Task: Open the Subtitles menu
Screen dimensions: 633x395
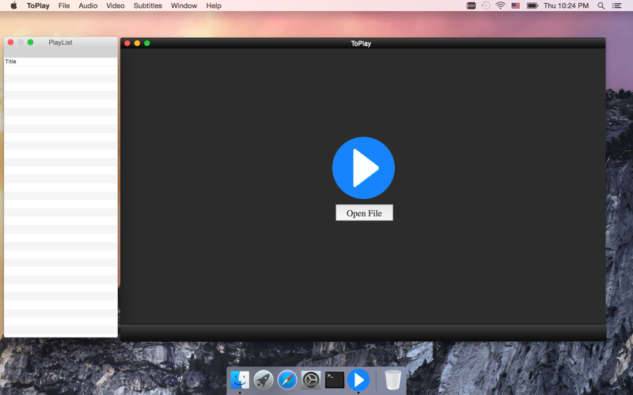Action: [148, 6]
